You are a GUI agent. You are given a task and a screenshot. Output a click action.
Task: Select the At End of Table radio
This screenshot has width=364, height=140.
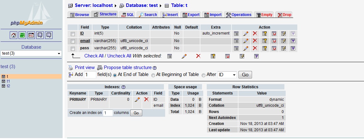(115, 75)
